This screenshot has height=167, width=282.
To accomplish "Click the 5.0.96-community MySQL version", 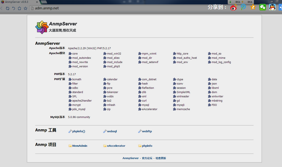I will [x=79, y=117].
